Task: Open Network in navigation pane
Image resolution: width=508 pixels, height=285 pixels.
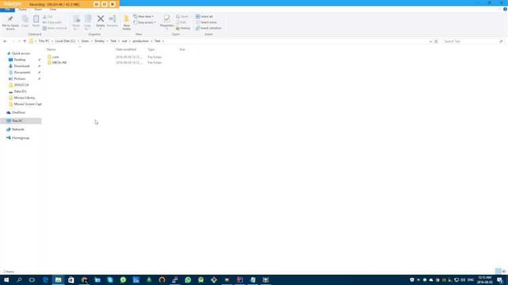Action: [x=18, y=129]
